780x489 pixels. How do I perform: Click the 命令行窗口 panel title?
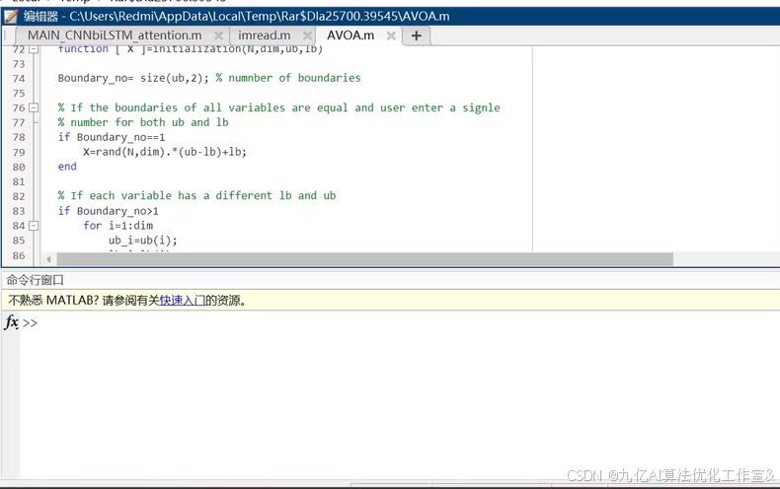tap(35, 280)
